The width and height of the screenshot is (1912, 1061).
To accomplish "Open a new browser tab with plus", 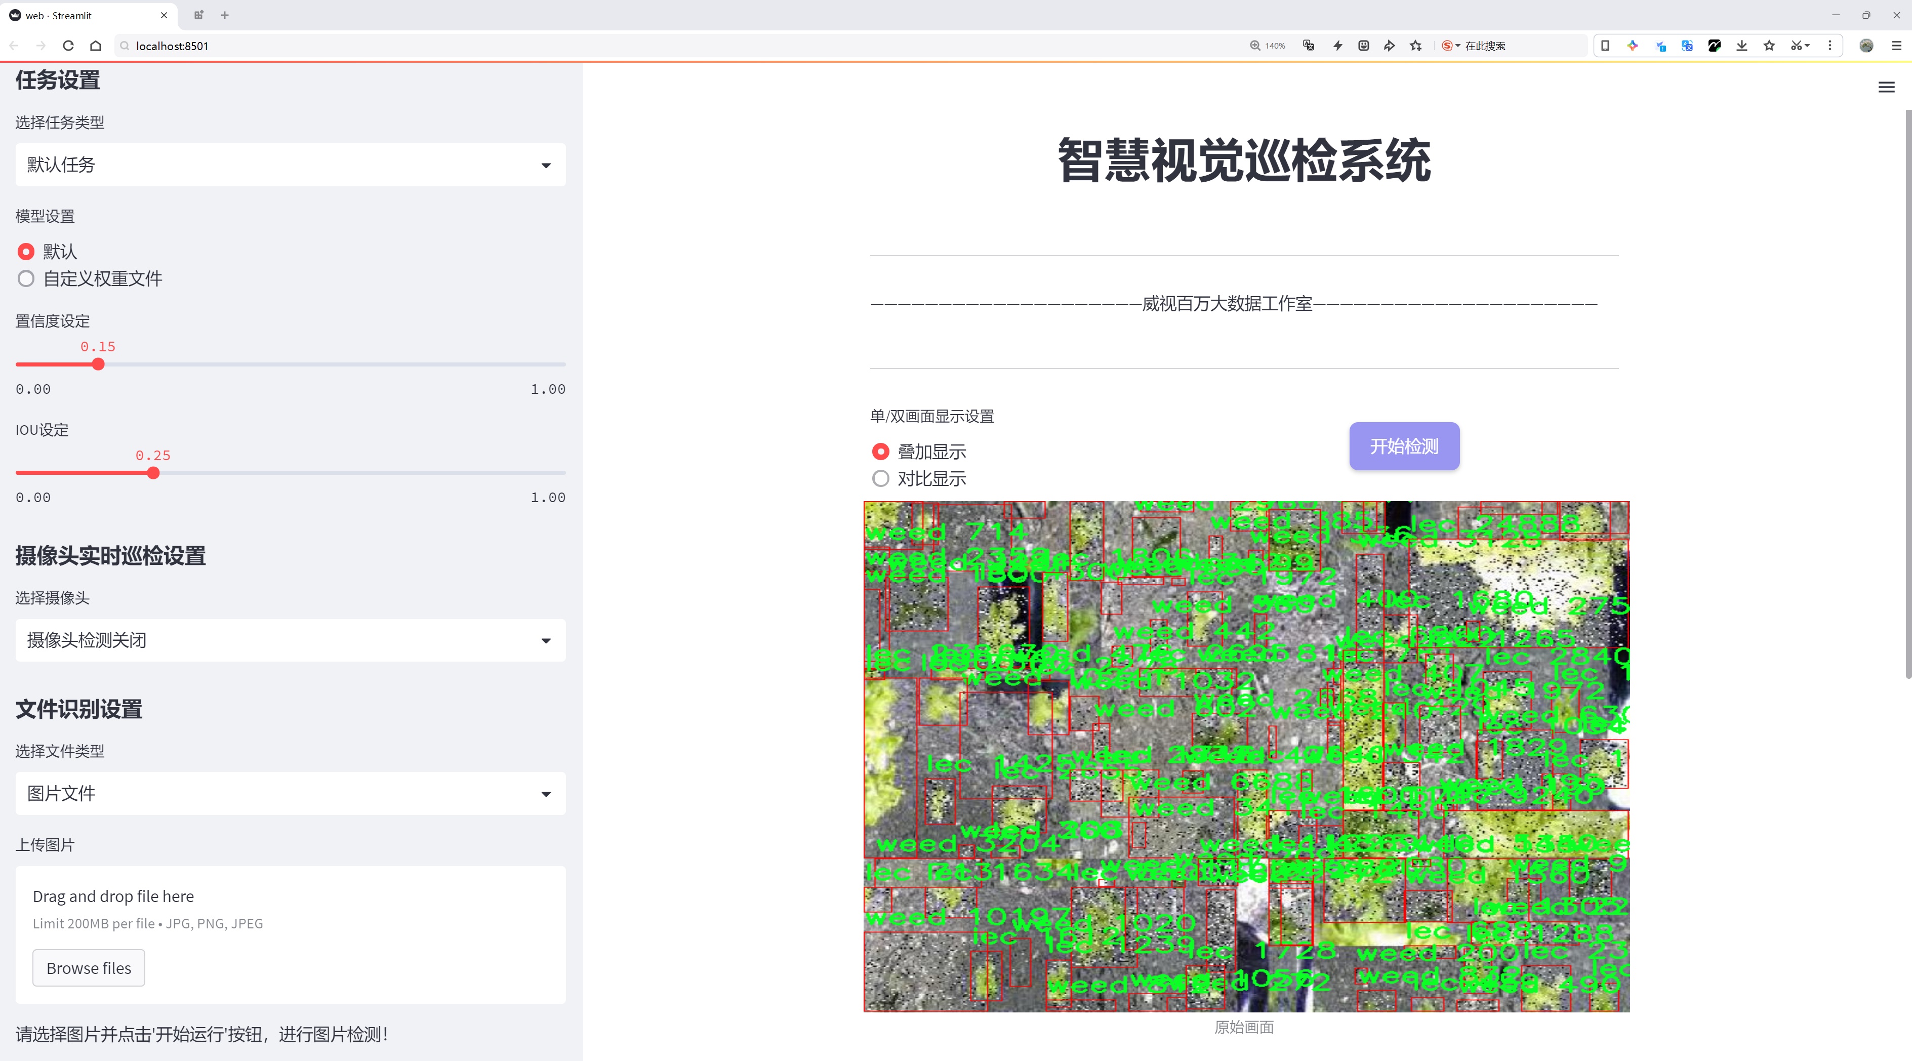I will [x=225, y=15].
